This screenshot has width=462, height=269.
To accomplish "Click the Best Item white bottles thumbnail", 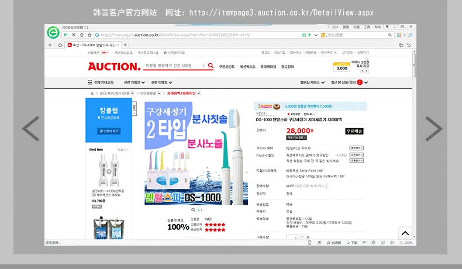I will click(109, 170).
